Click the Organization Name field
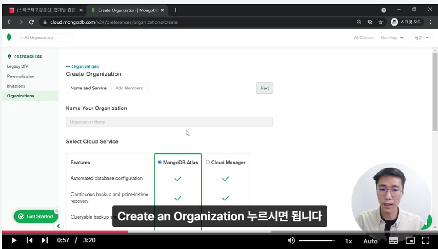438x249 pixels. point(169,122)
